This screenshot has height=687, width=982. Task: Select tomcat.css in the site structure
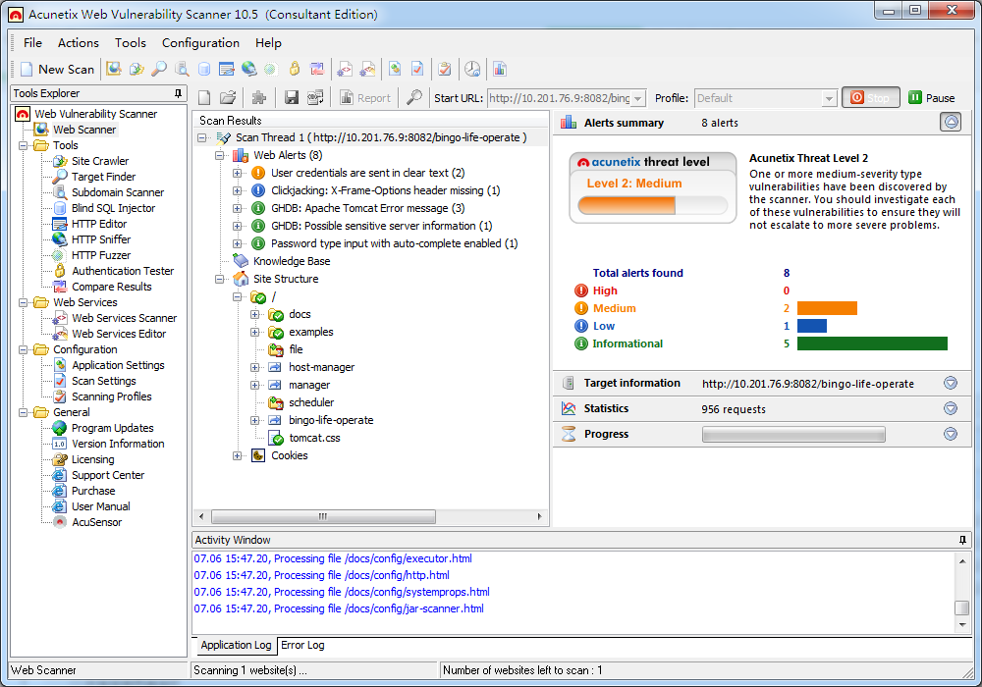click(314, 438)
